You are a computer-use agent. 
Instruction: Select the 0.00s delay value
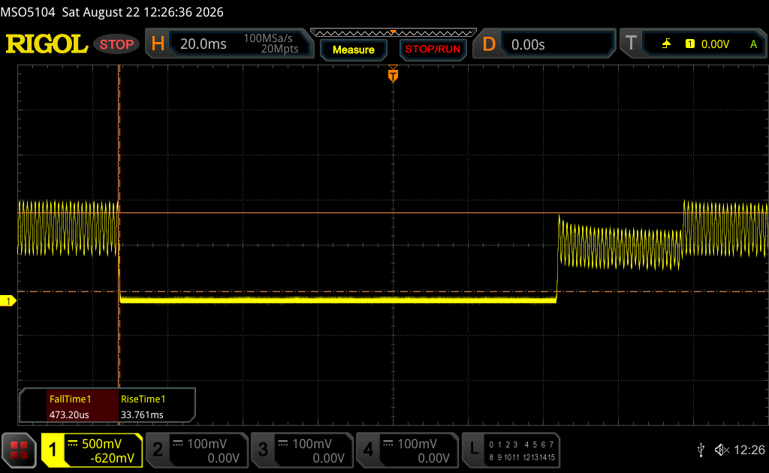(x=528, y=44)
